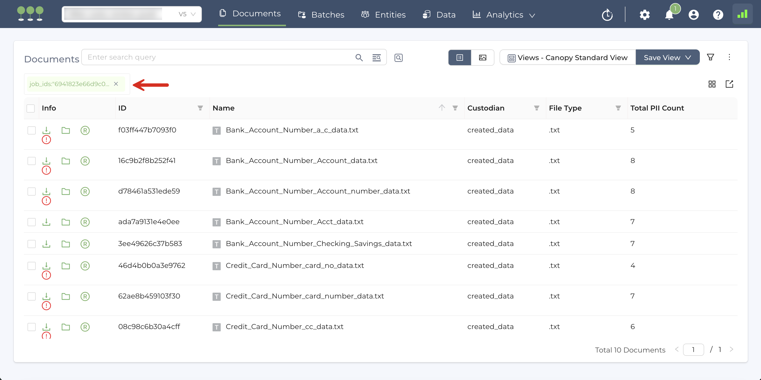761x380 pixels.
Task: Open the notifications bell
Action: point(669,15)
